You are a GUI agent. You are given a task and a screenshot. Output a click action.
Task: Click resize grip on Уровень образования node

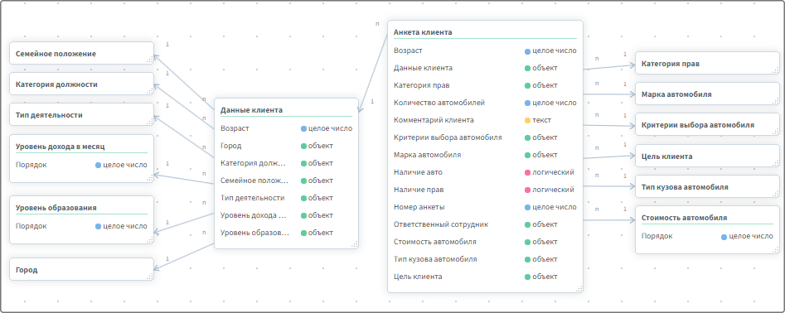150,240
